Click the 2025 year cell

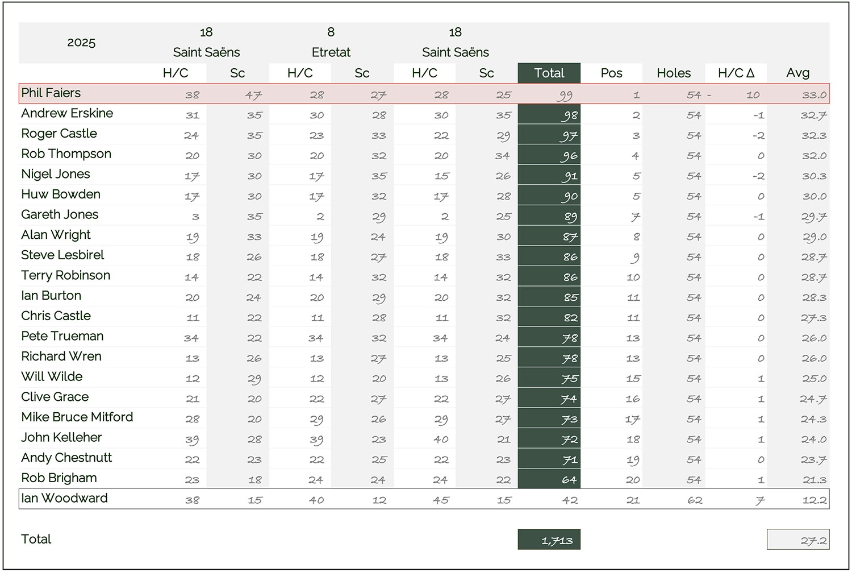pos(81,43)
